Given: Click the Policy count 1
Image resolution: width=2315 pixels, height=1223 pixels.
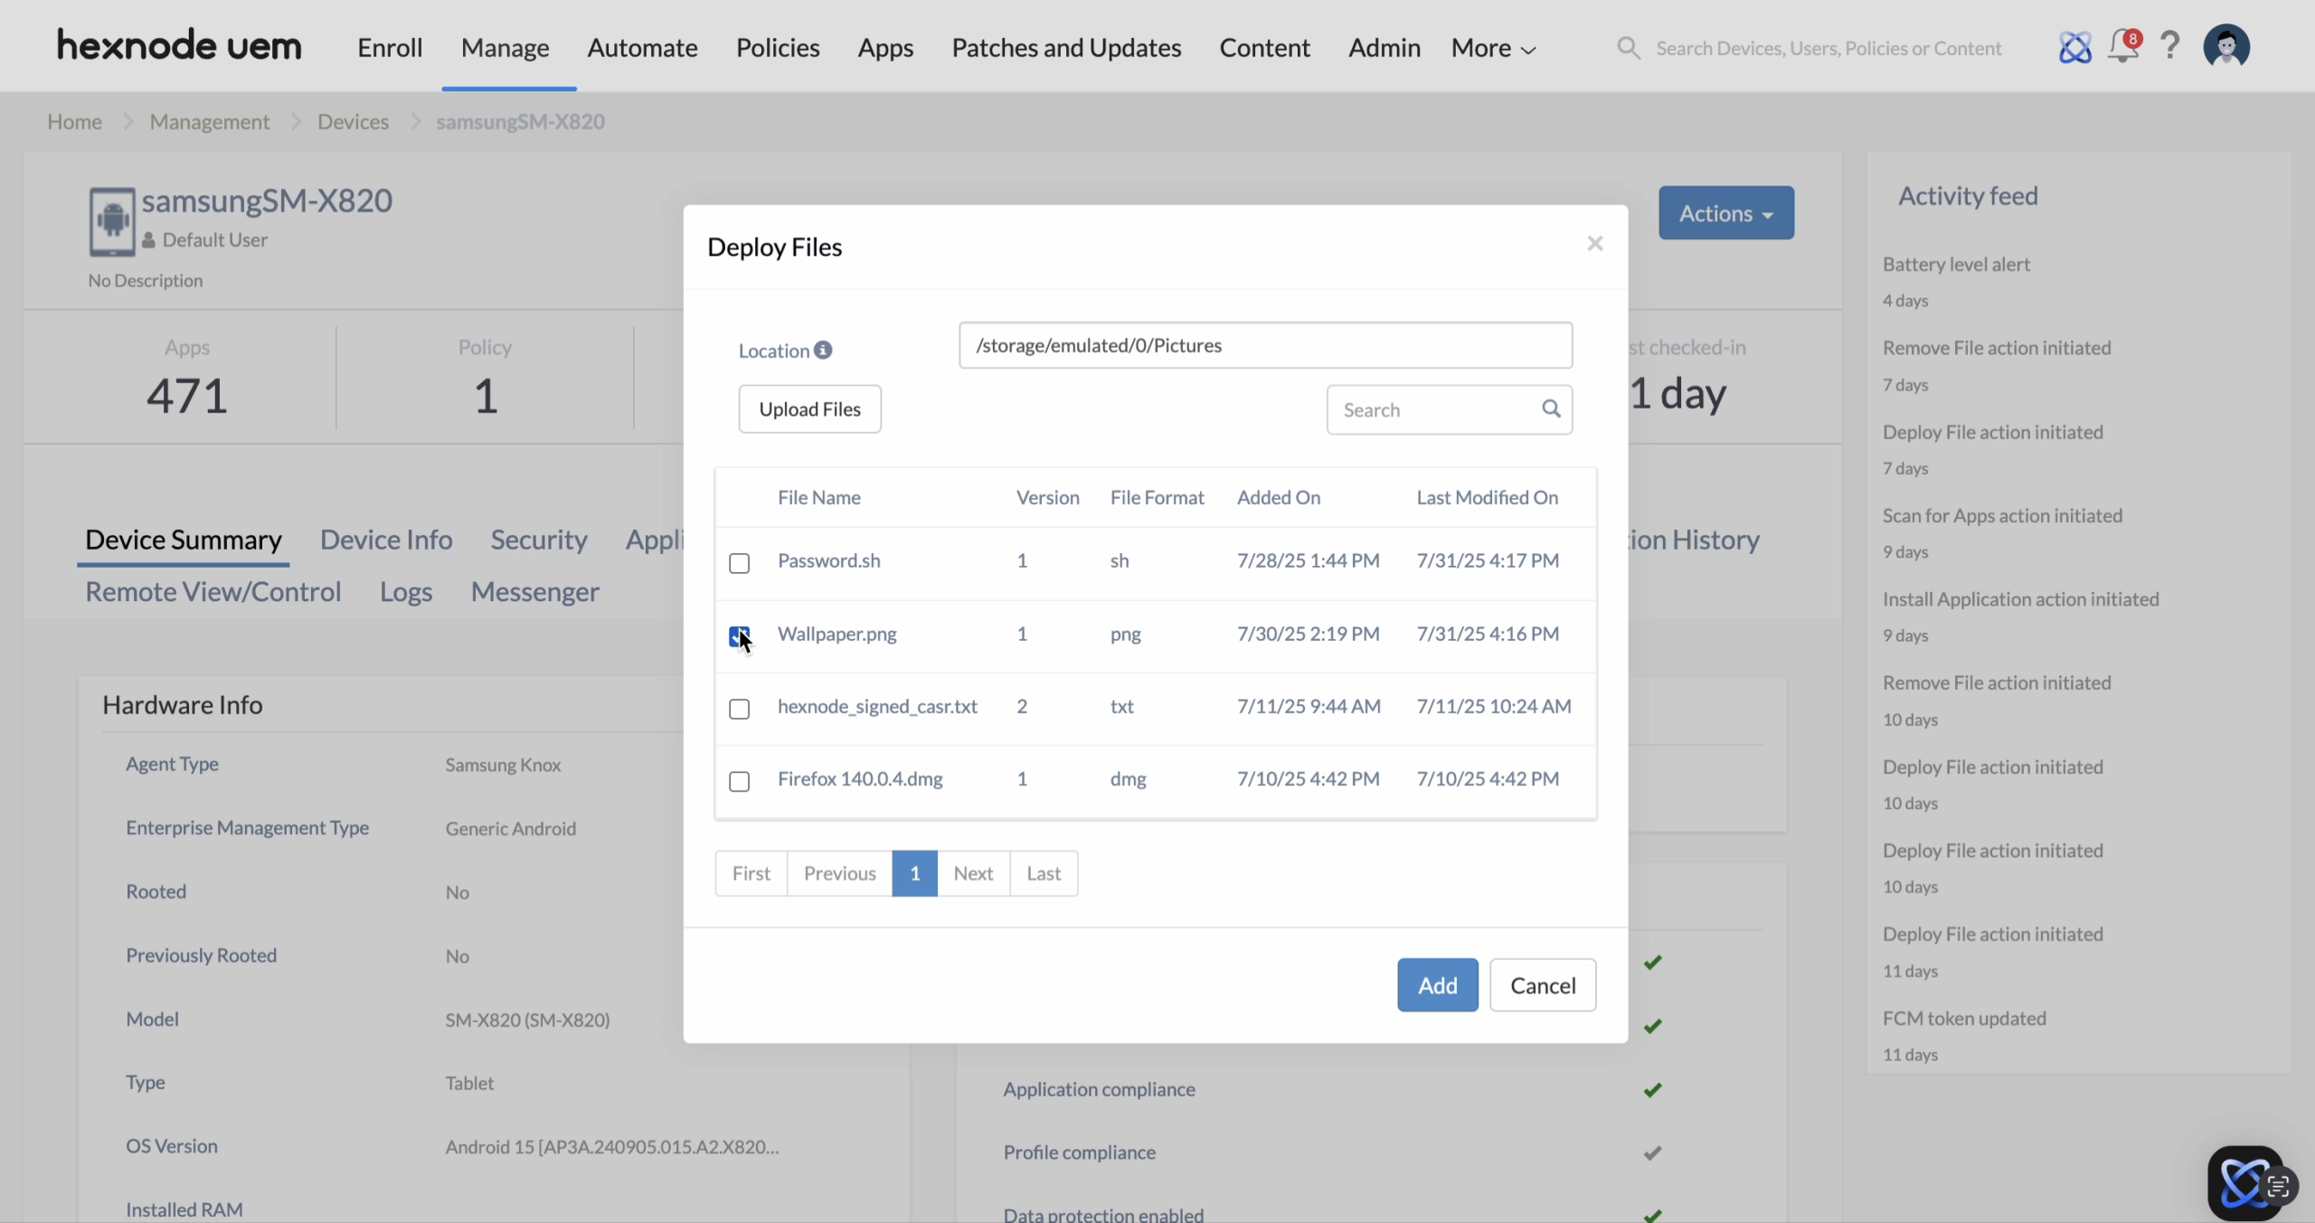Looking at the screenshot, I should 486,396.
